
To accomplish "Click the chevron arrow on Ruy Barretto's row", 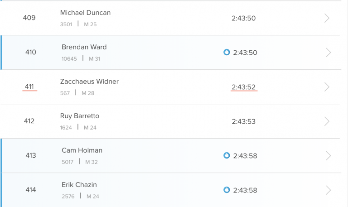I will [x=327, y=121].
